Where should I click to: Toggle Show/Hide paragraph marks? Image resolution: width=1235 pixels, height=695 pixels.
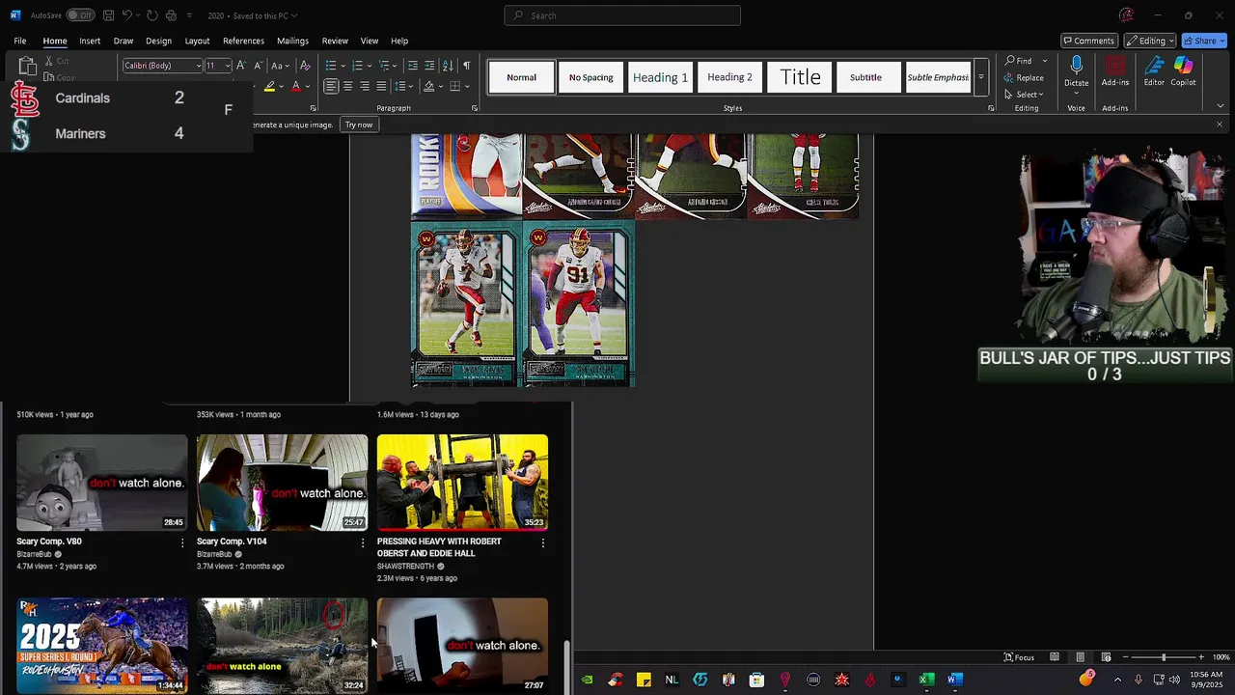tap(467, 66)
